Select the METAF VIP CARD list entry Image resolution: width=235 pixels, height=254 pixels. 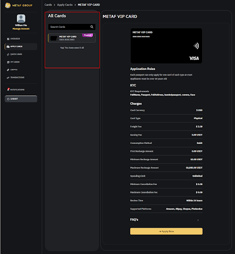[x=72, y=38]
